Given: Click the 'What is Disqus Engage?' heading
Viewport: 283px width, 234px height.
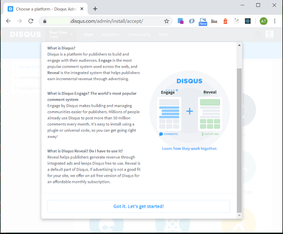Looking at the screenshot, I should coord(92,96).
